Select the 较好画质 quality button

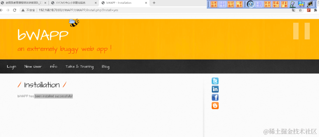[x=231, y=4]
